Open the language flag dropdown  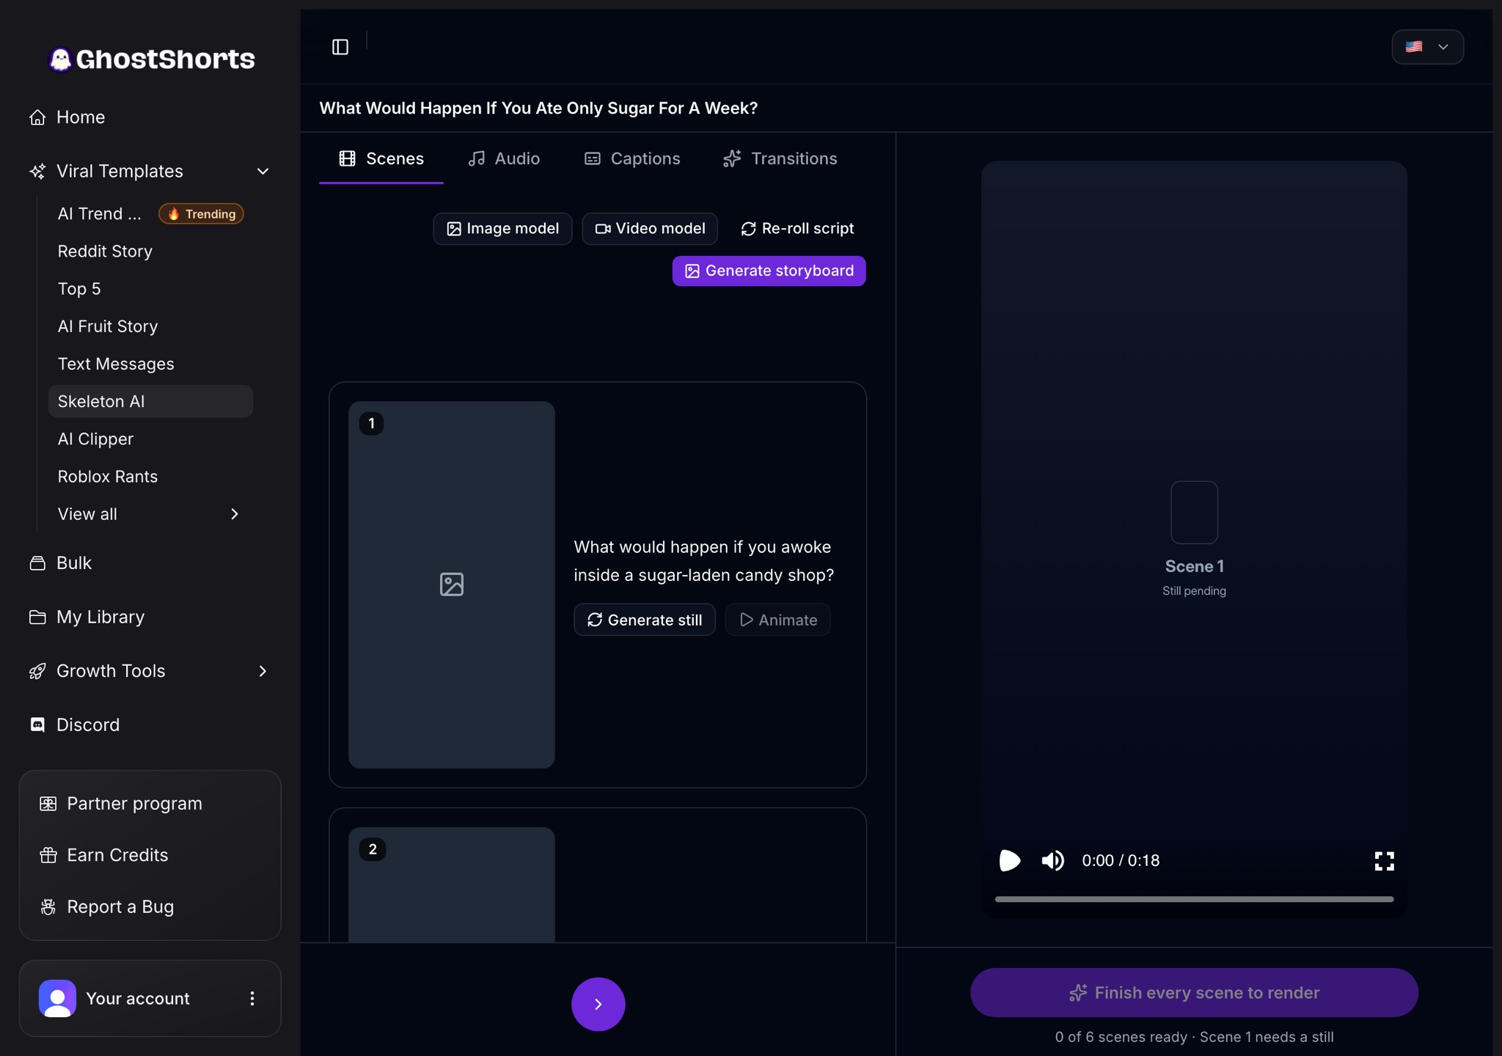coord(1427,47)
